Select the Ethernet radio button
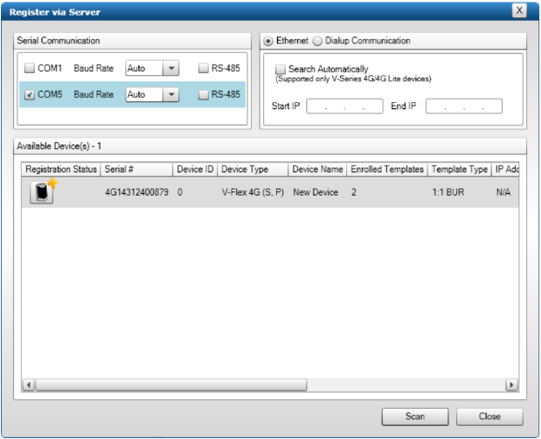 [268, 41]
